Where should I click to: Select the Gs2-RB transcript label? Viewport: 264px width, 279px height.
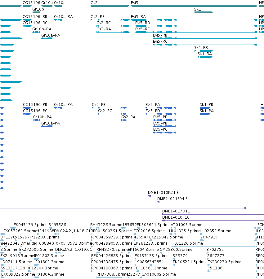click(x=97, y=17)
